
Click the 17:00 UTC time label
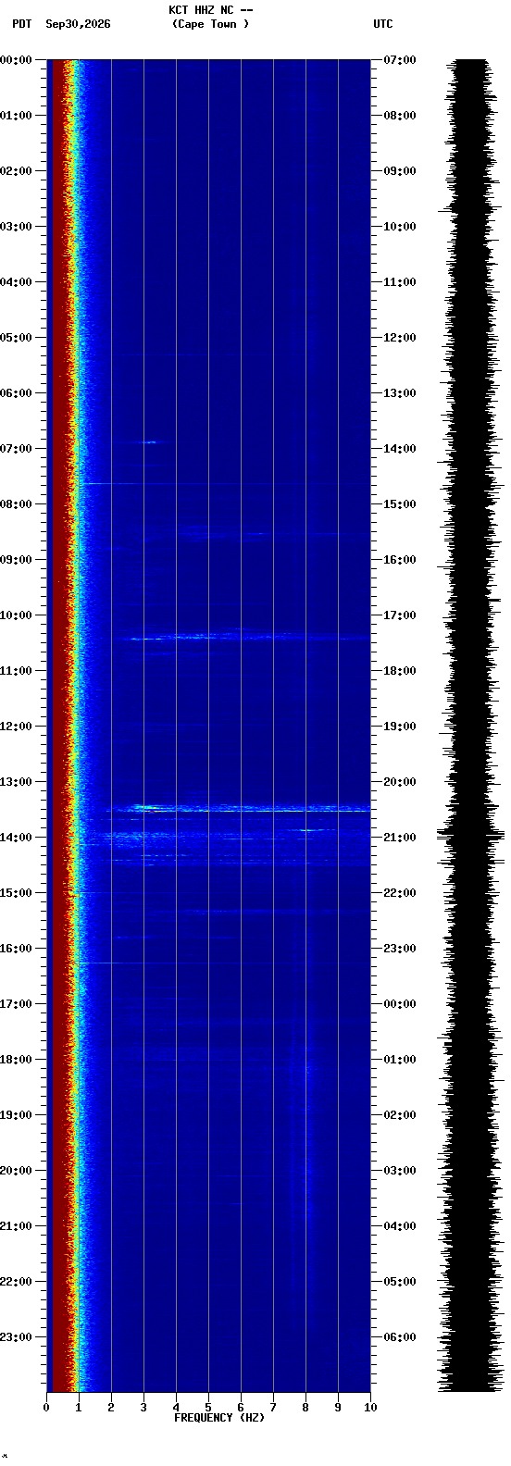point(400,615)
